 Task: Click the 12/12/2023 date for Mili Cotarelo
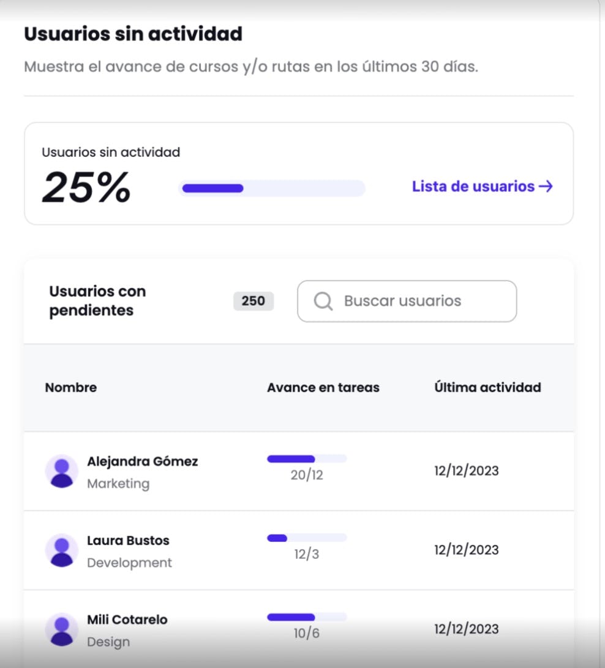tap(467, 629)
